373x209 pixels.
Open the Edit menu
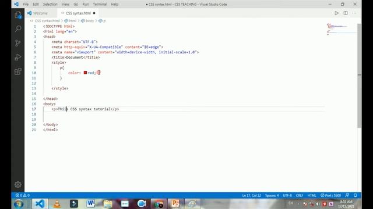[x=36, y=4]
